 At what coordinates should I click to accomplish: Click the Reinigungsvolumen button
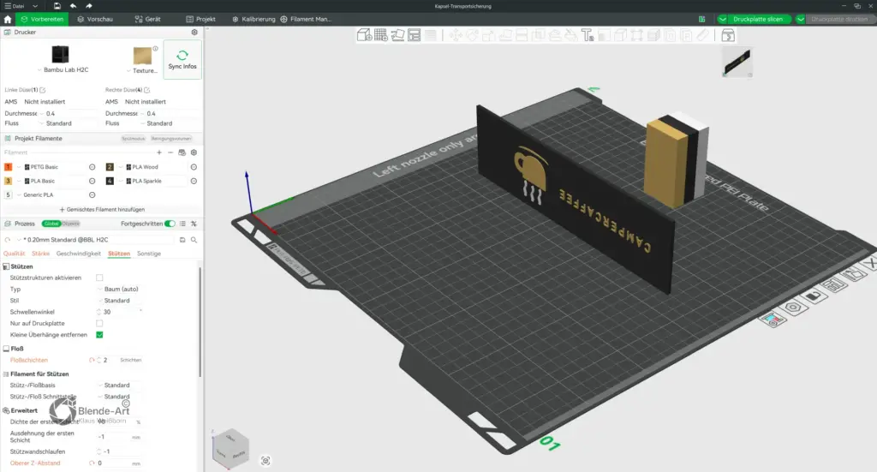[x=171, y=138]
